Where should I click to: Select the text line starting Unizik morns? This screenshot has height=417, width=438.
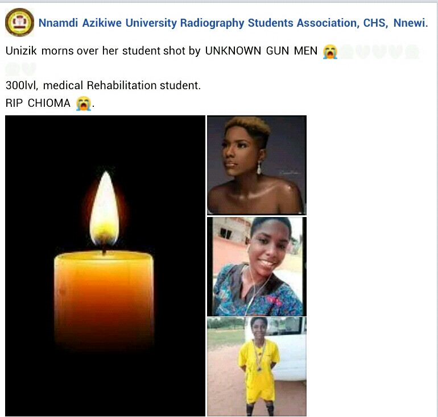point(162,51)
